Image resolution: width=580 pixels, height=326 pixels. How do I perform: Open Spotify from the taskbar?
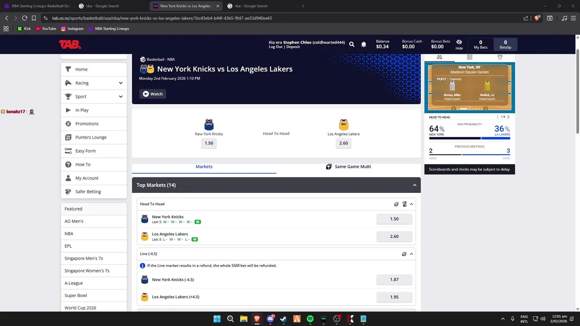[x=310, y=319]
